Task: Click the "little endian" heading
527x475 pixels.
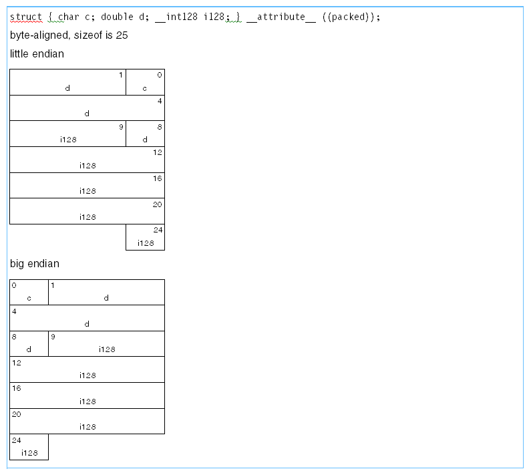Action: click(x=37, y=54)
